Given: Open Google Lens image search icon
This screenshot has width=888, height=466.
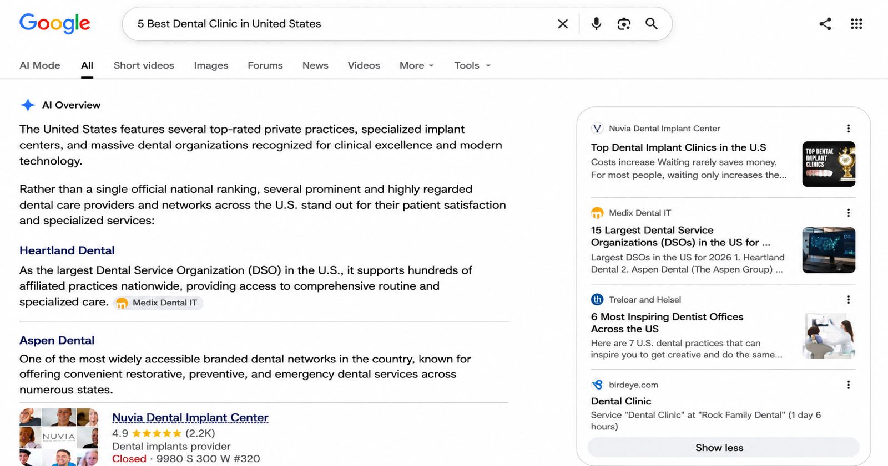Looking at the screenshot, I should tap(624, 24).
